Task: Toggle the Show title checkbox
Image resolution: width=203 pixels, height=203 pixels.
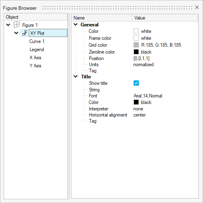Action: [x=136, y=83]
